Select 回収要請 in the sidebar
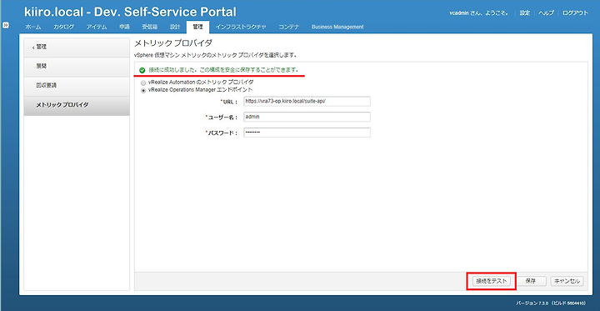The image size is (600, 311). pos(77,86)
